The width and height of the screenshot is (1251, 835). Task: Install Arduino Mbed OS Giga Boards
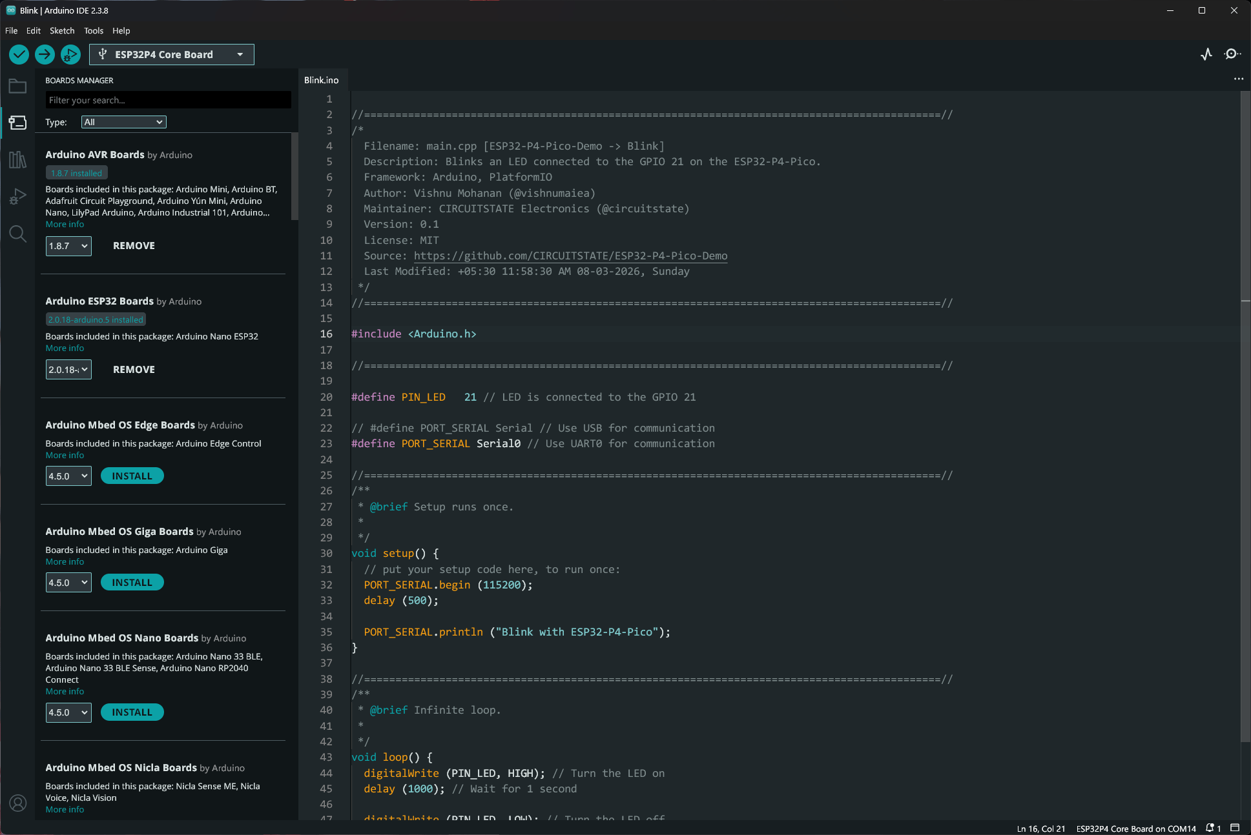132,583
